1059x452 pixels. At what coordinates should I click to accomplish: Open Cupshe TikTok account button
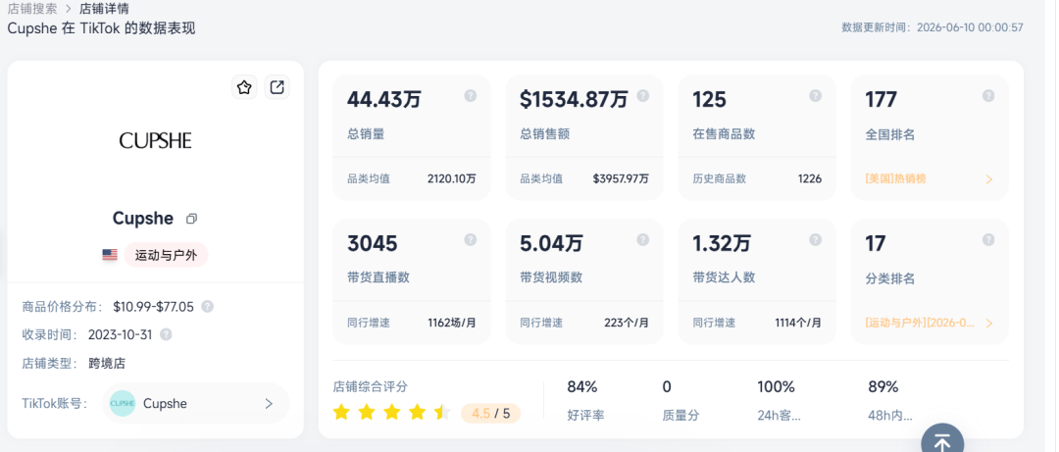click(195, 403)
